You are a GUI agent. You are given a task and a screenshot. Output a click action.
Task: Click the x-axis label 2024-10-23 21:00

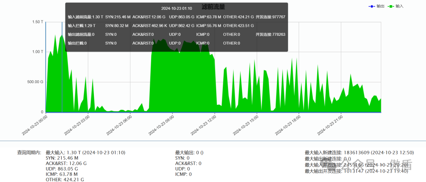click(330, 125)
